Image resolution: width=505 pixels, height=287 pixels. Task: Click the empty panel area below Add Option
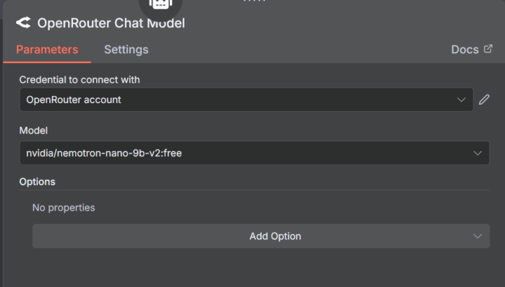[x=255, y=268]
